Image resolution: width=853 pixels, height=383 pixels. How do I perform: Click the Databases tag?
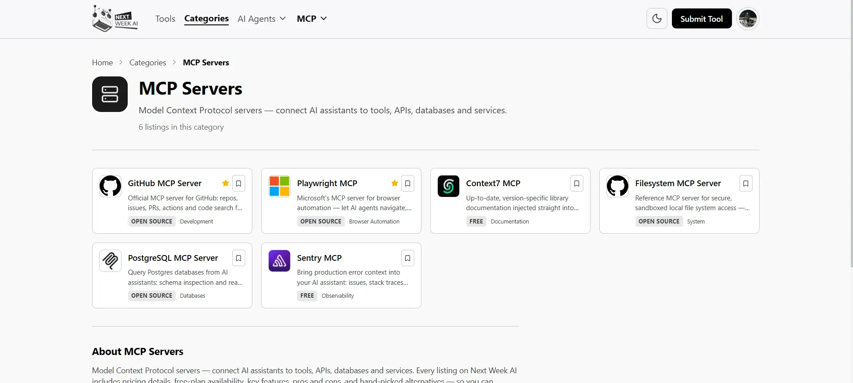tap(193, 296)
